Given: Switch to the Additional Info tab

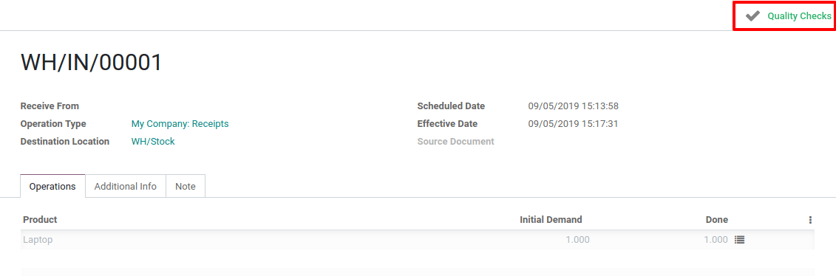Looking at the screenshot, I should 126,186.
